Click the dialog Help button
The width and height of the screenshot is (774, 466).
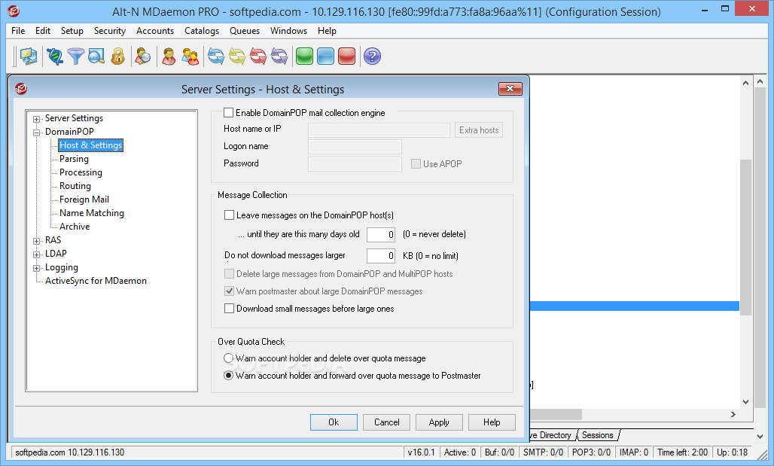click(x=492, y=422)
